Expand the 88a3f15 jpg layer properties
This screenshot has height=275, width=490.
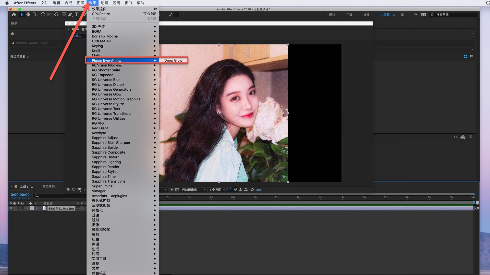click(27, 208)
